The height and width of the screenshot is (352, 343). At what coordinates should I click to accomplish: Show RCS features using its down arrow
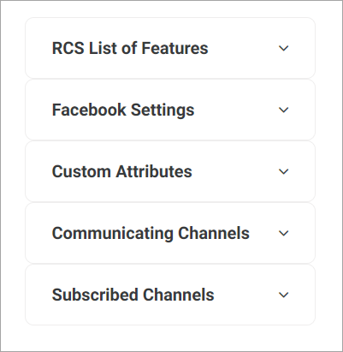(x=283, y=48)
